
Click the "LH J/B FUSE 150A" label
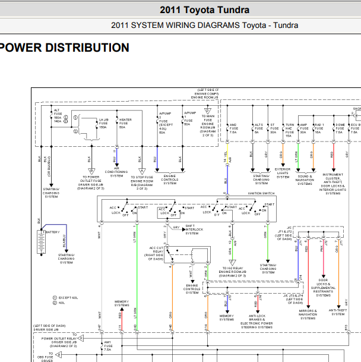click(104, 123)
